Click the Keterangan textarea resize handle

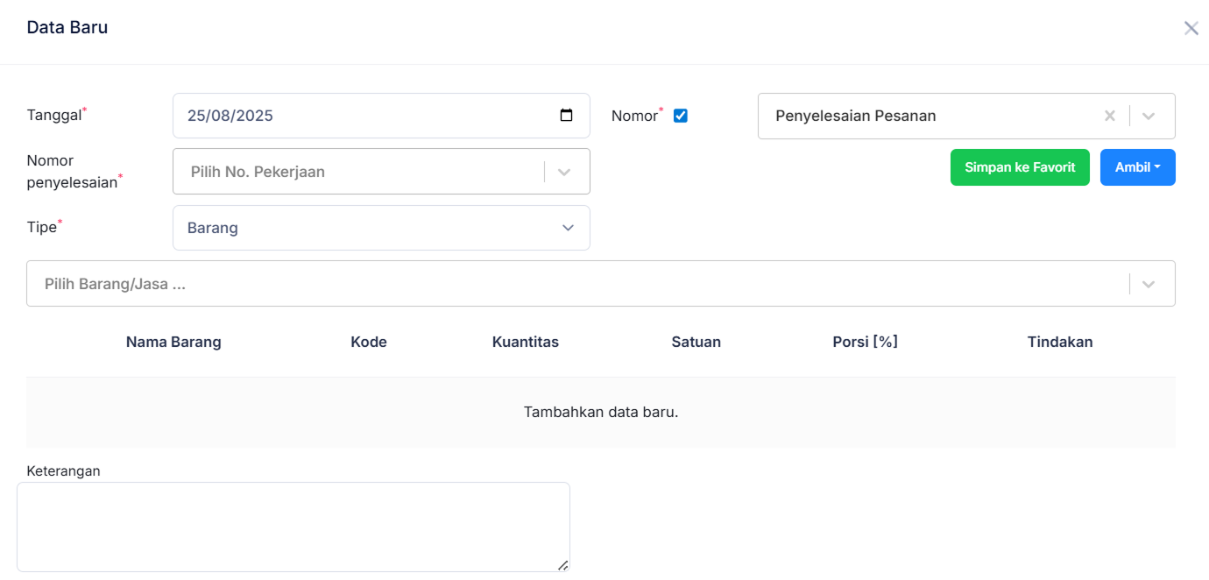562,565
